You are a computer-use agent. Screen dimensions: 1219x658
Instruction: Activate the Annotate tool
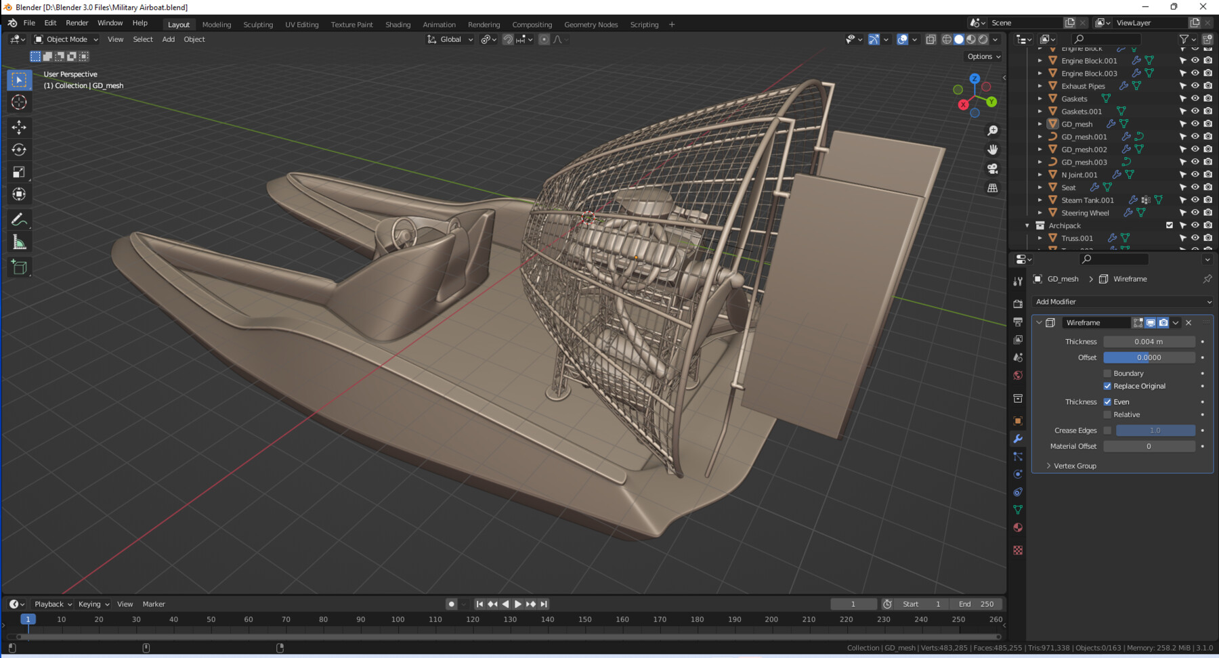[x=19, y=219]
